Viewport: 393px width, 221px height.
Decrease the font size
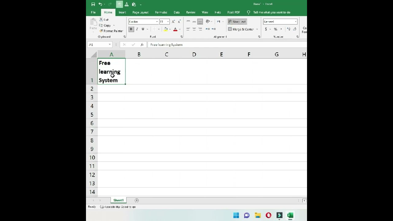click(179, 21)
